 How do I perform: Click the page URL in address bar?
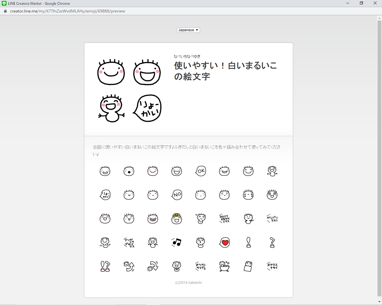(67, 11)
